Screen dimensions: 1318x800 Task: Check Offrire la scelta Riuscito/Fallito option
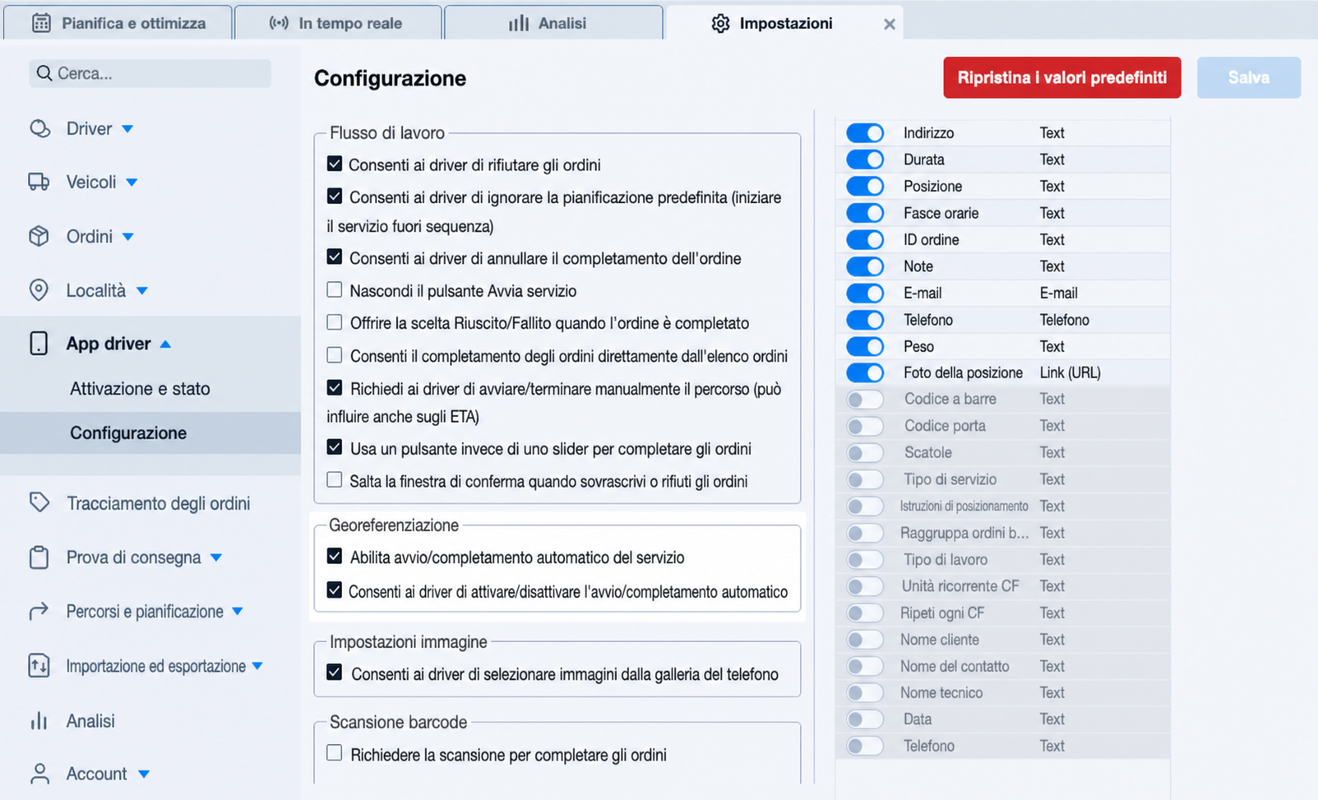click(335, 321)
